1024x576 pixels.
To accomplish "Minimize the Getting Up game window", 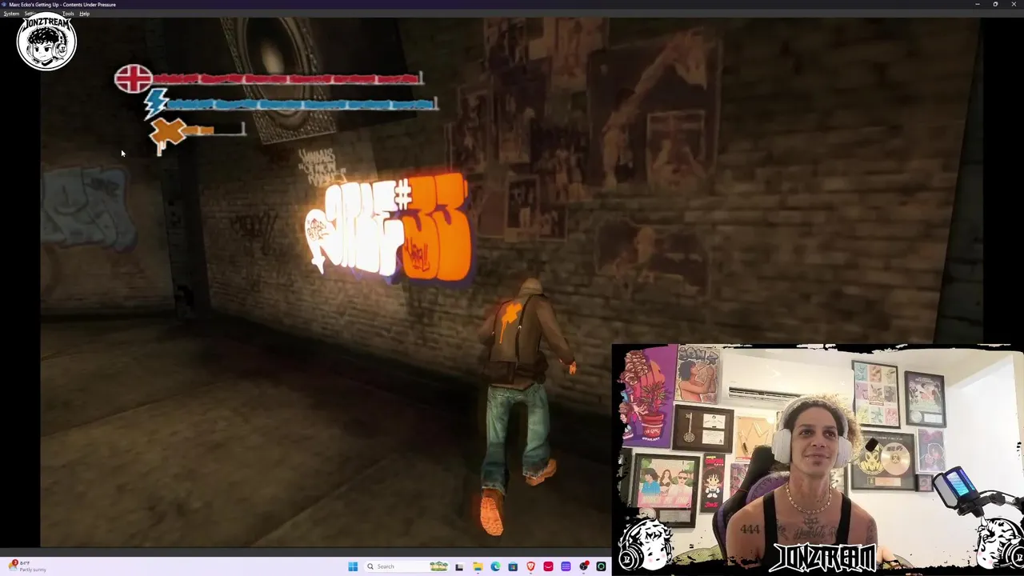I will point(977,4).
